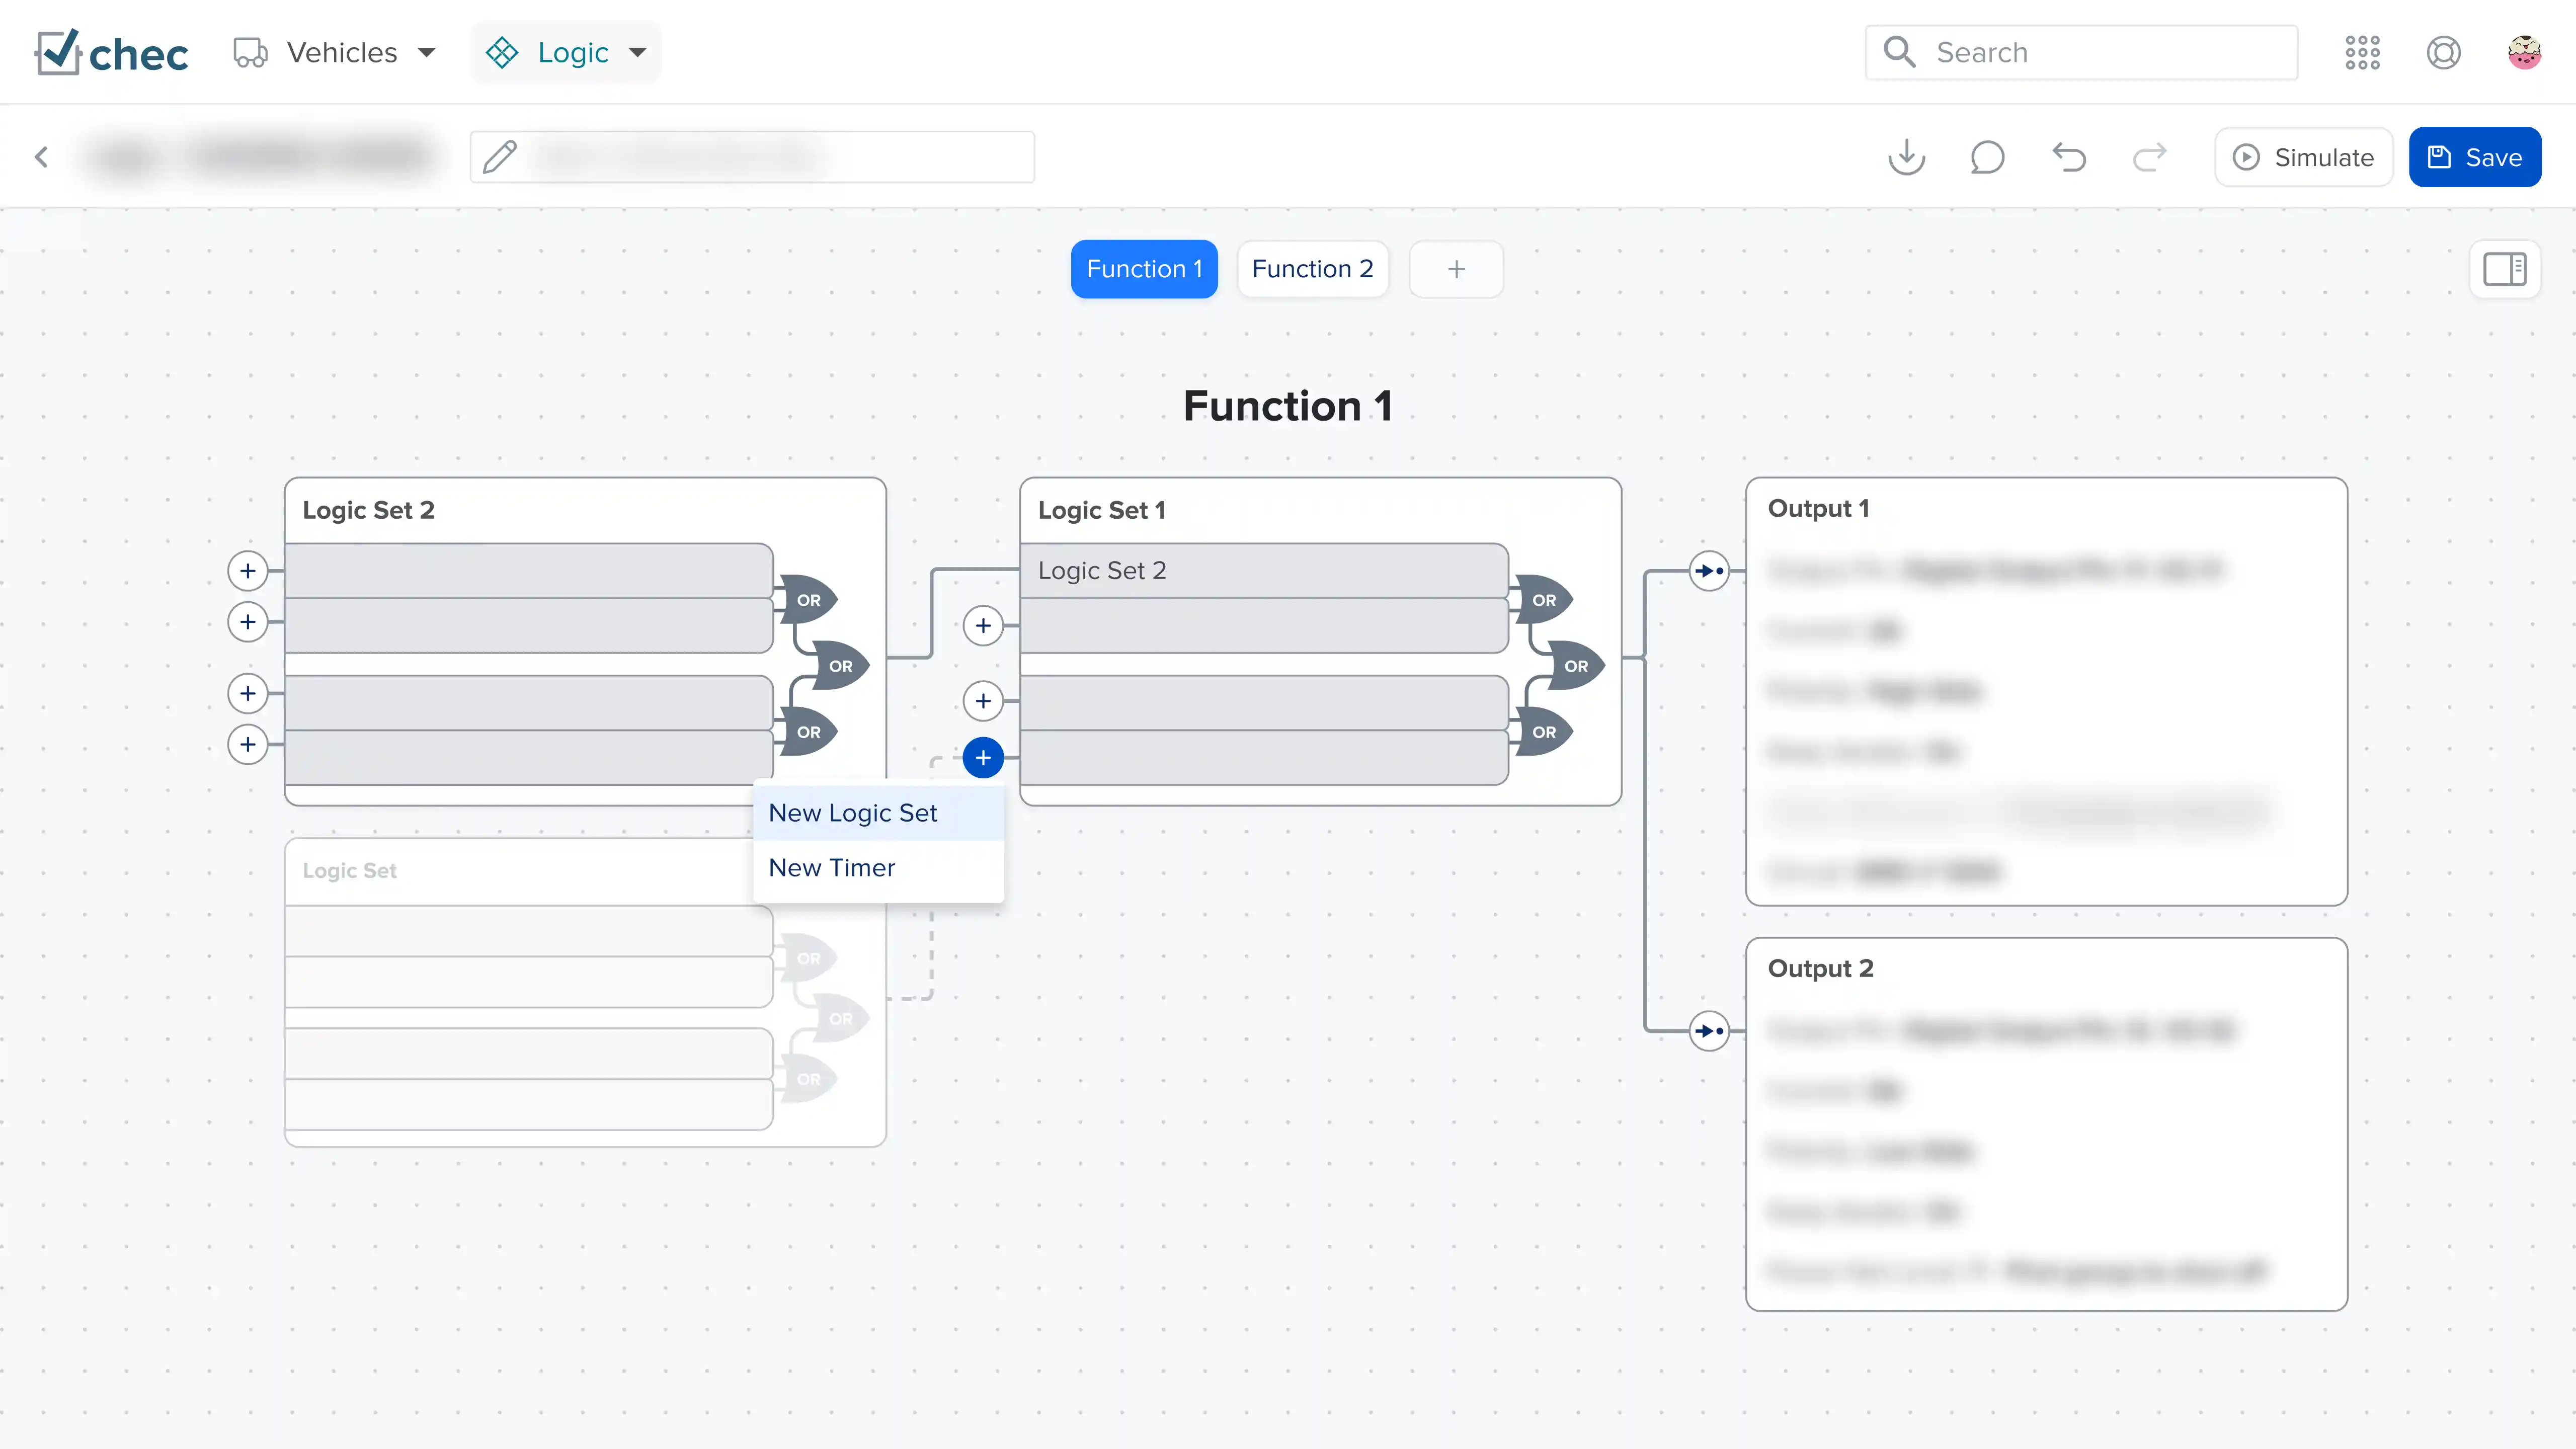Viewport: 2576px width, 1449px height.
Task: Click the Output 1 connector arrow icon
Action: click(x=1709, y=571)
